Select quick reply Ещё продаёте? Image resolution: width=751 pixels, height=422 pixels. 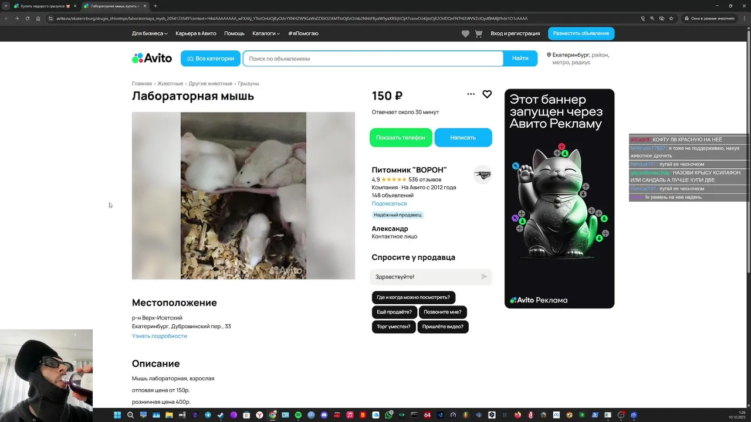pyautogui.click(x=394, y=312)
